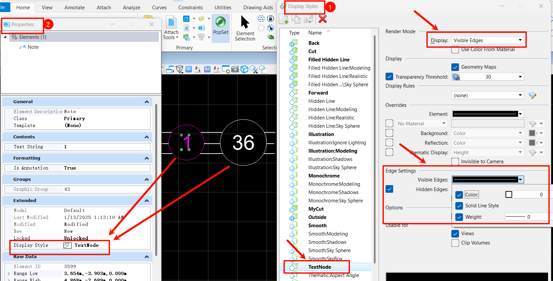Click the Display Rules wizard icon
553x281 pixels.
(x=532, y=96)
